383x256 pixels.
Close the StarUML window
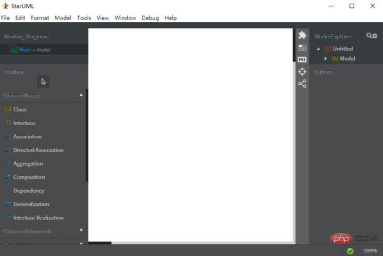[x=372, y=6]
